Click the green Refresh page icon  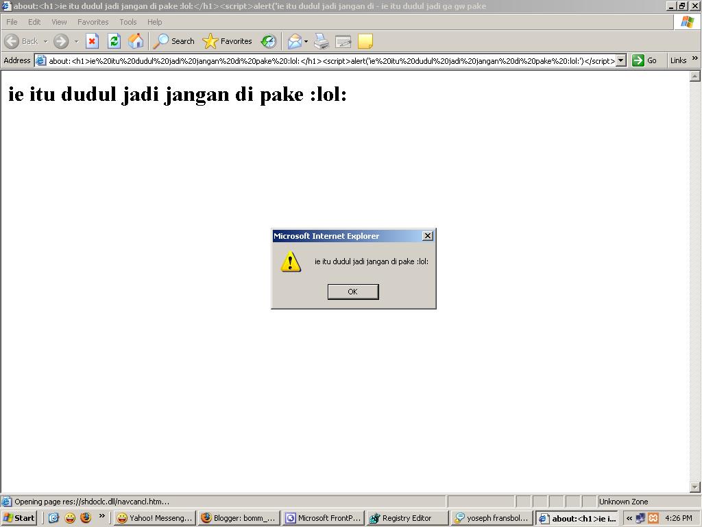(114, 41)
